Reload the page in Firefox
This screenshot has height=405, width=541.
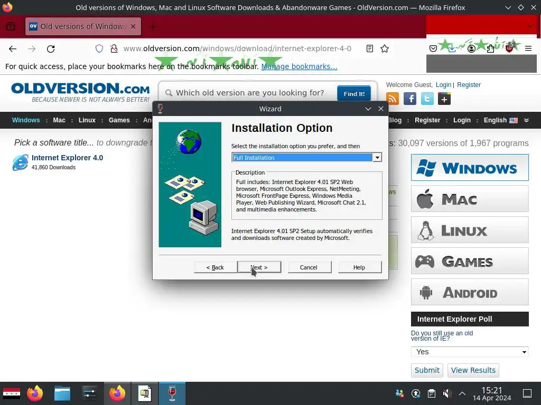[51, 49]
